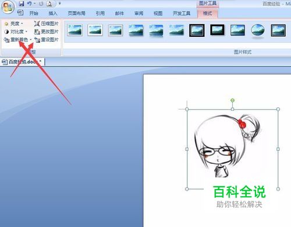
Task: Click the 重设图片 reset picture icon
Action: click(37, 40)
